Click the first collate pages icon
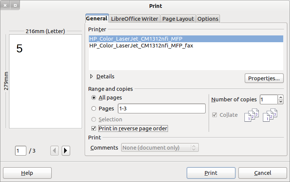 [x=252, y=115]
